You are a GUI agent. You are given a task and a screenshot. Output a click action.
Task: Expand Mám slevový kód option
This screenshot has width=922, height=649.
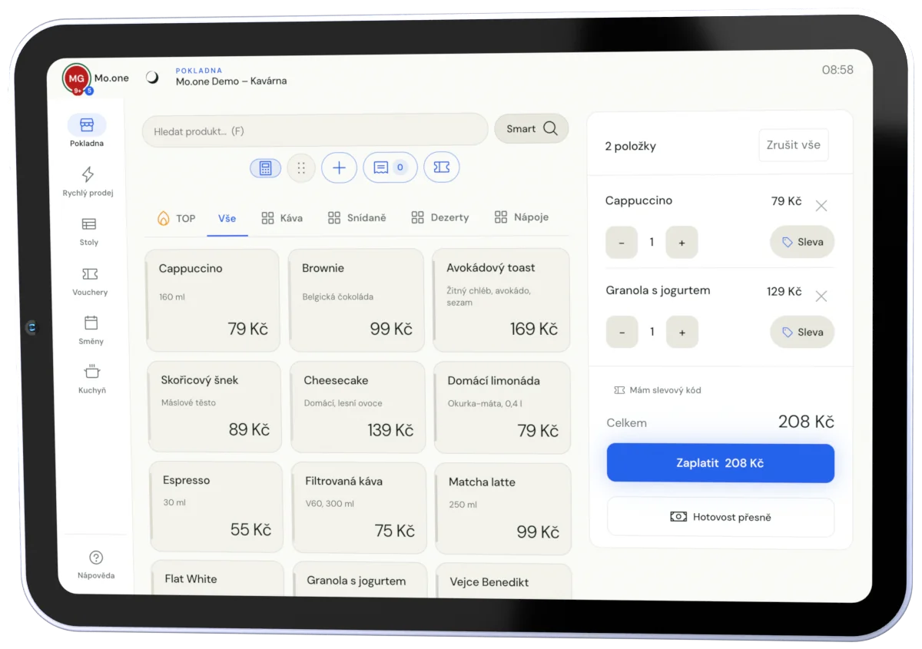[x=658, y=390]
